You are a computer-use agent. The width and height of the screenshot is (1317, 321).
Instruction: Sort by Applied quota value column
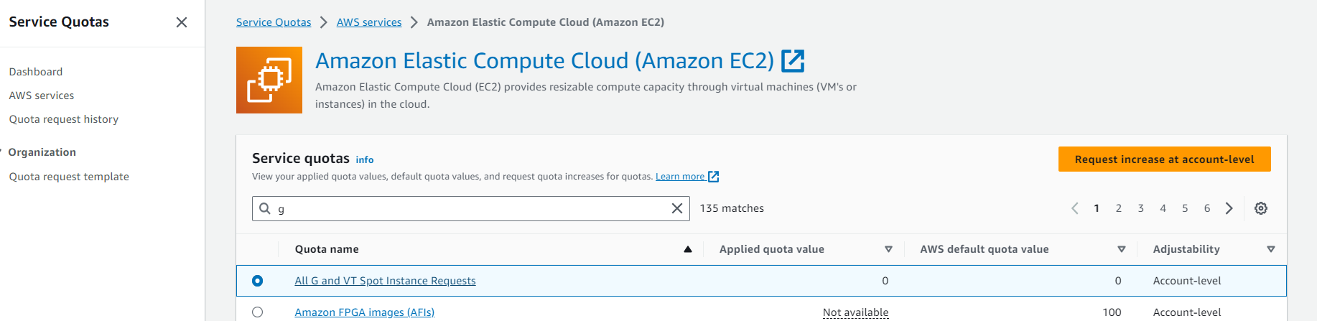pos(888,249)
